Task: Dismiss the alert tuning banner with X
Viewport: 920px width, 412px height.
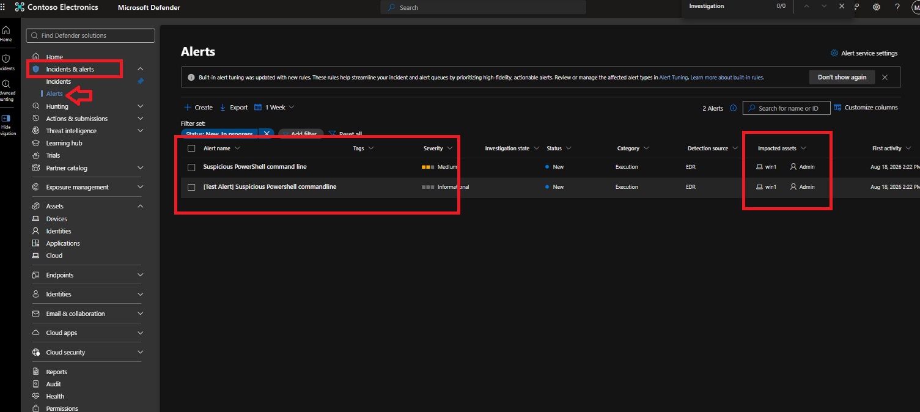Action: coord(885,78)
